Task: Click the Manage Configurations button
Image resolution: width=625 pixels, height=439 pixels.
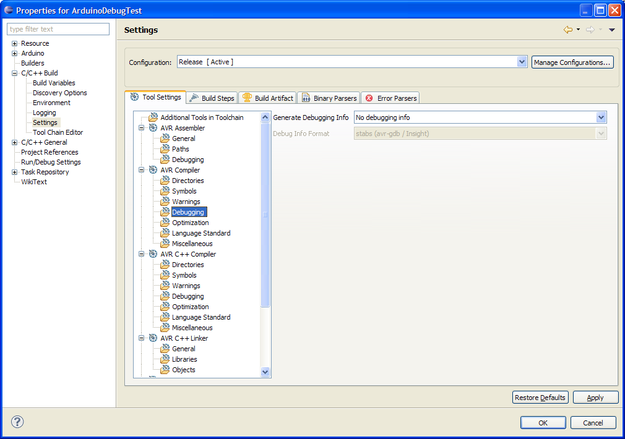Action: (x=572, y=62)
